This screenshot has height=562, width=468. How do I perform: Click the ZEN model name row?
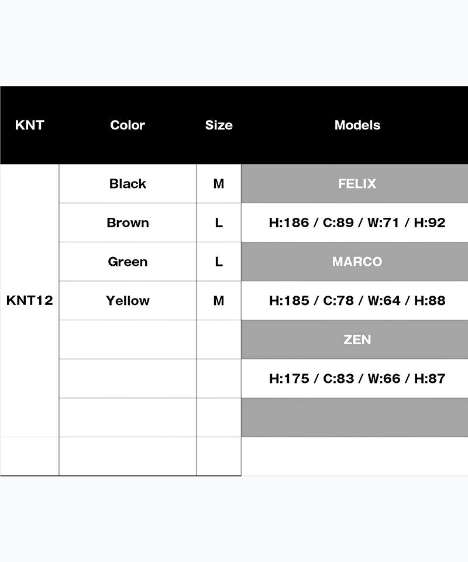pos(357,340)
